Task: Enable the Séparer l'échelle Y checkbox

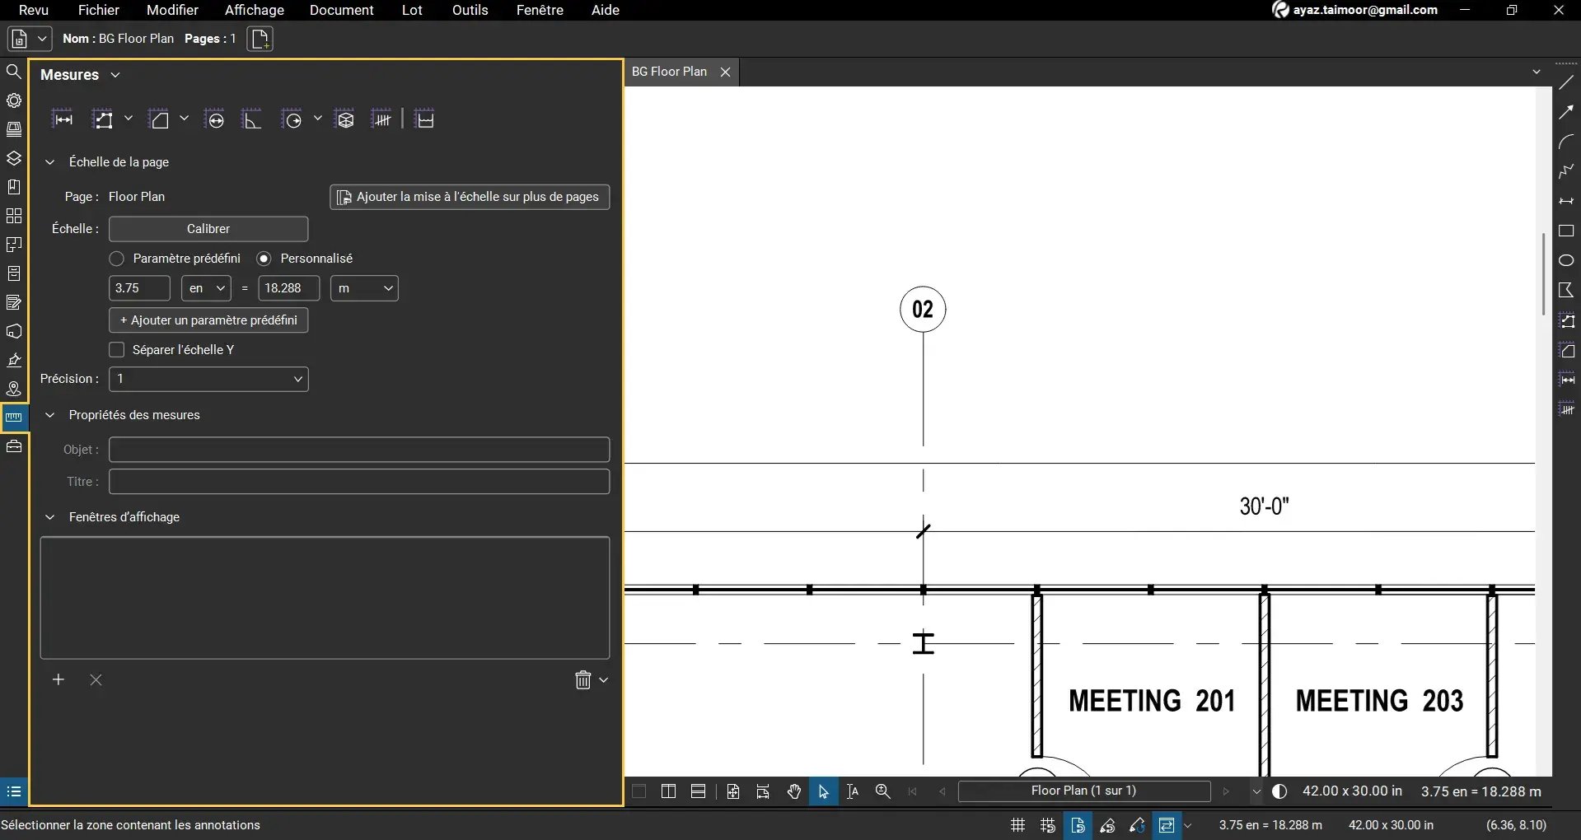Action: point(117,349)
